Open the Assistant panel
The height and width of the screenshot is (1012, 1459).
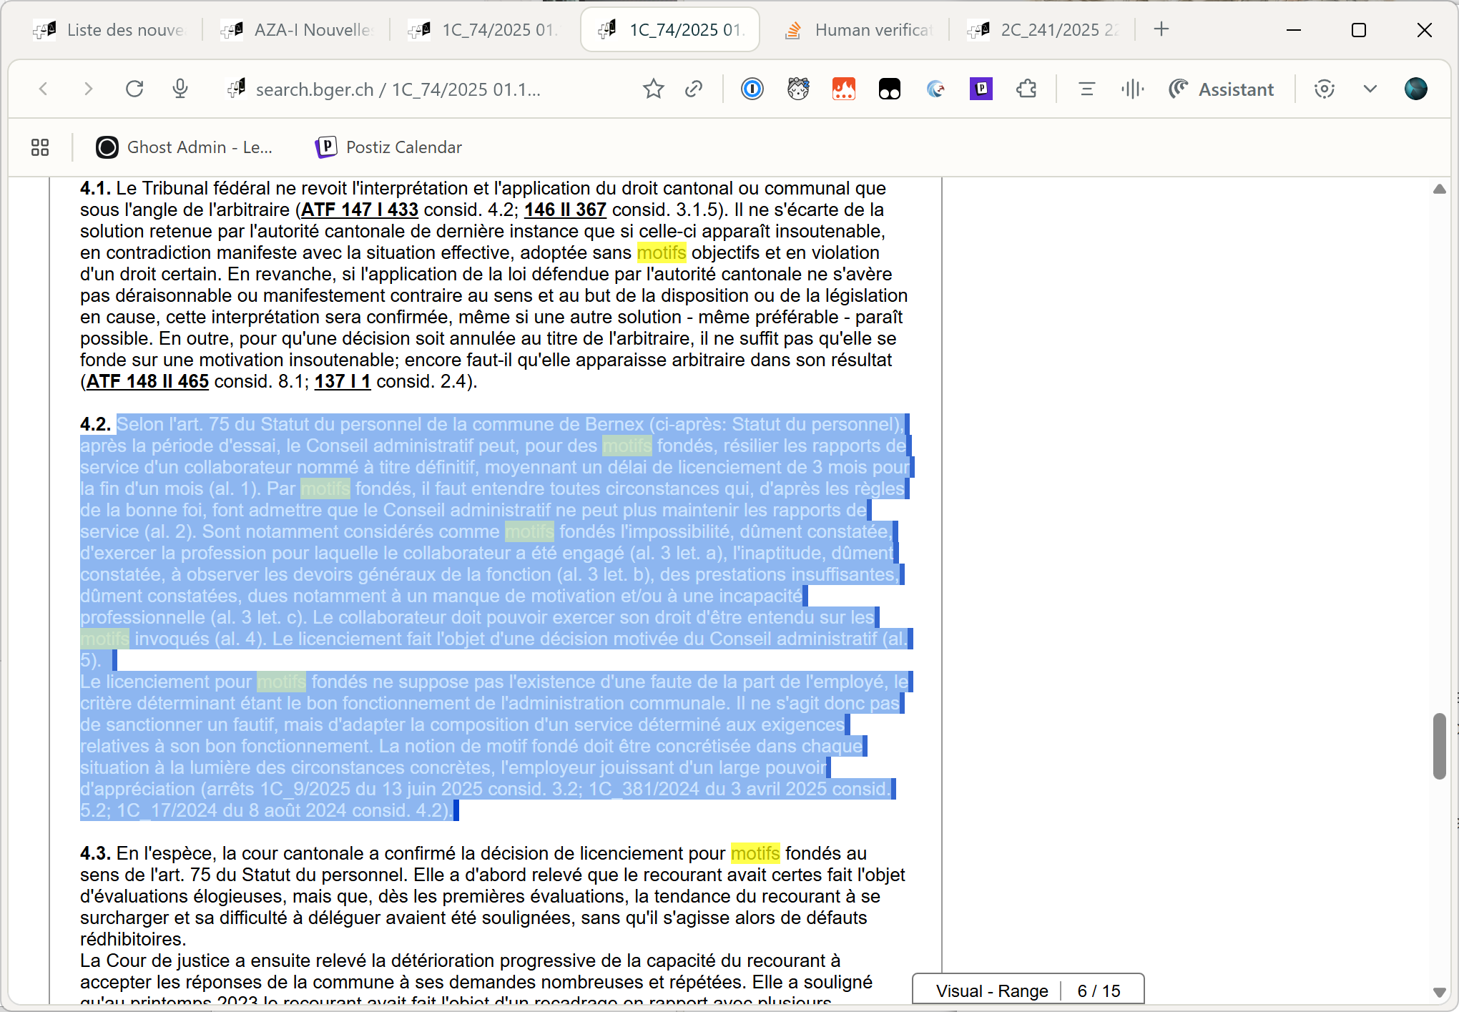click(x=1222, y=89)
